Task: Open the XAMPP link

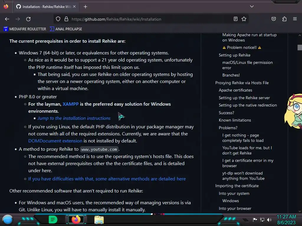Action: pyautogui.click(x=70, y=104)
